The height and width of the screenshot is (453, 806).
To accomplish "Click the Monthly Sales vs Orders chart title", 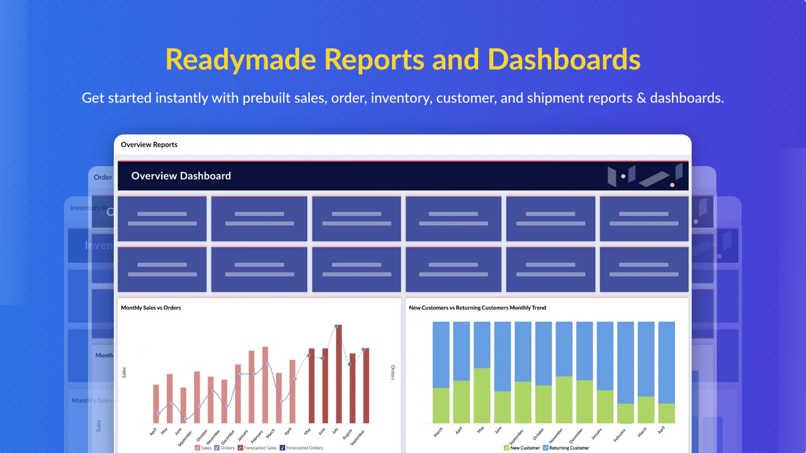I will pos(151,308).
